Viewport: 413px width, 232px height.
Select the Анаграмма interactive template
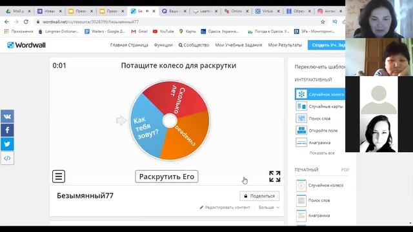click(x=313, y=142)
